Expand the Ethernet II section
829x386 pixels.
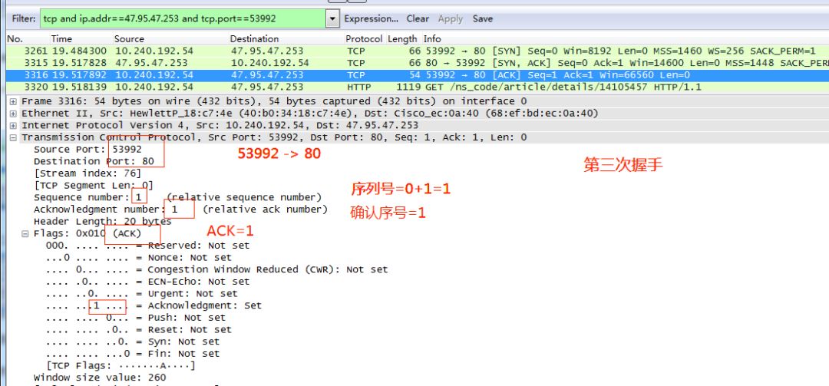pyautogui.click(x=13, y=114)
